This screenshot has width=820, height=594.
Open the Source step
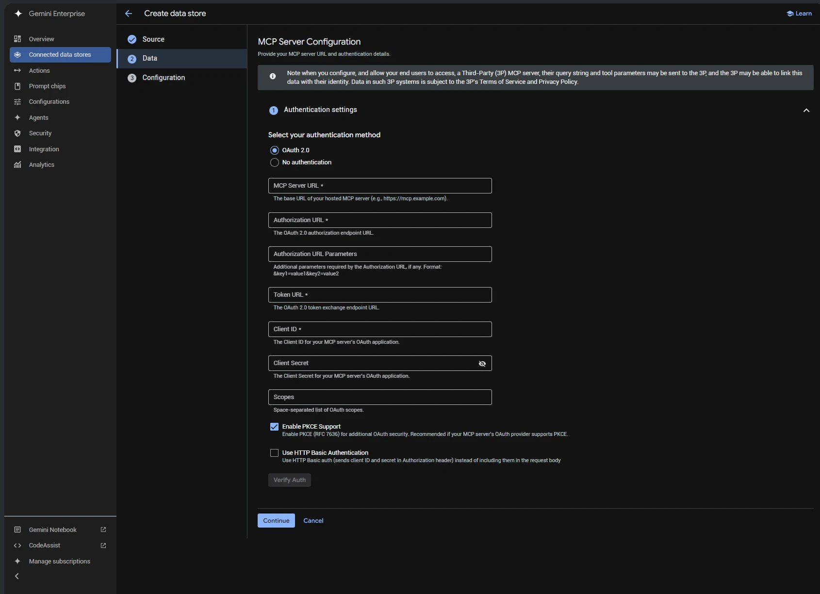coord(182,39)
